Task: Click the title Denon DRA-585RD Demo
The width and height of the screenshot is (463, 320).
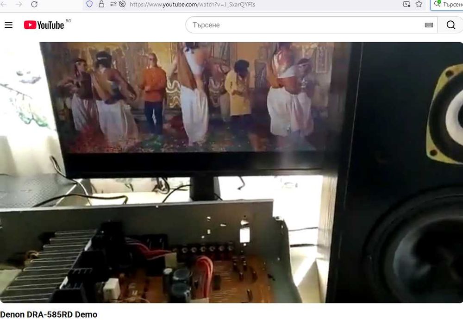Action: point(49,314)
